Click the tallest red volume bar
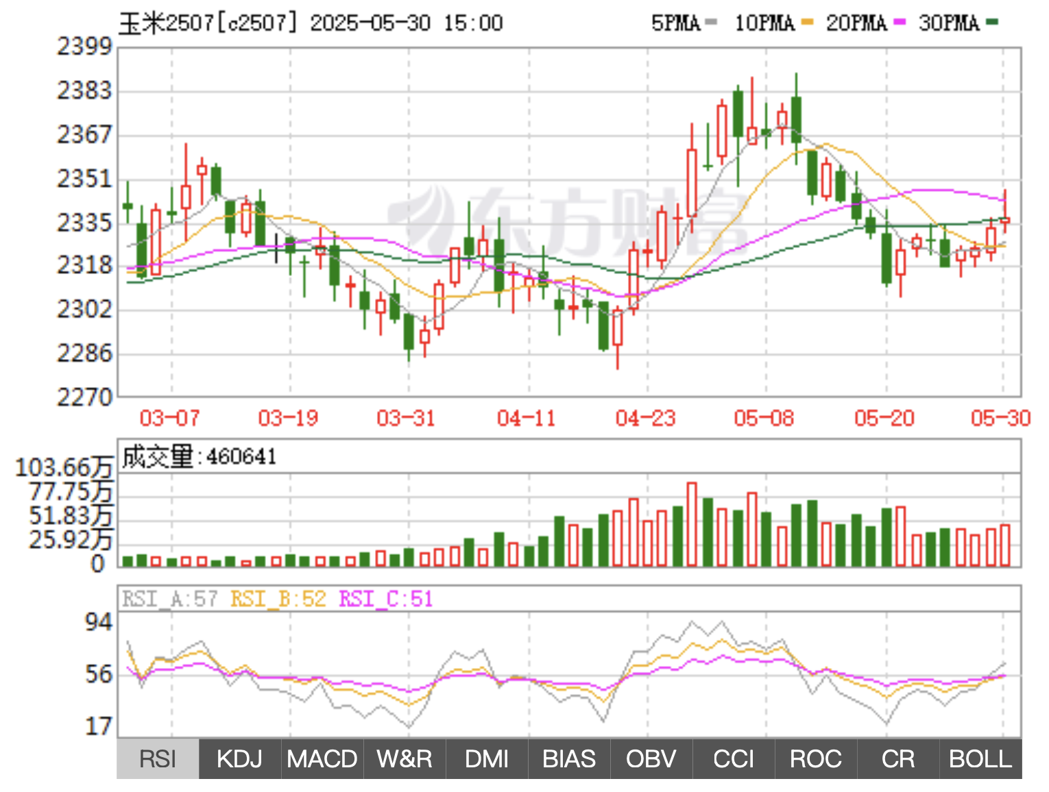The width and height of the screenshot is (1049, 792). point(692,524)
